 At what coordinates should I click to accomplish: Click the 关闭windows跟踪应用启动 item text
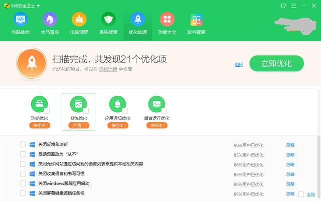click(x=64, y=183)
